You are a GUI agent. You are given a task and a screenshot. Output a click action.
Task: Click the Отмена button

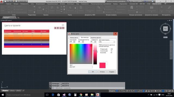(102, 72)
